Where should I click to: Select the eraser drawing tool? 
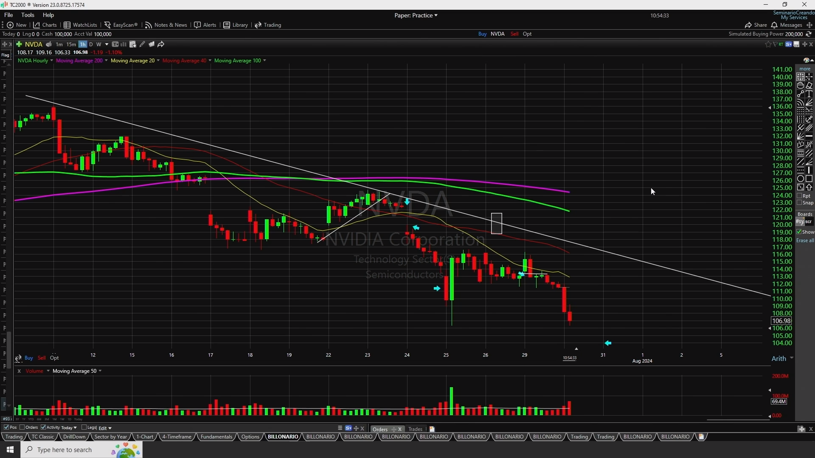point(809,85)
